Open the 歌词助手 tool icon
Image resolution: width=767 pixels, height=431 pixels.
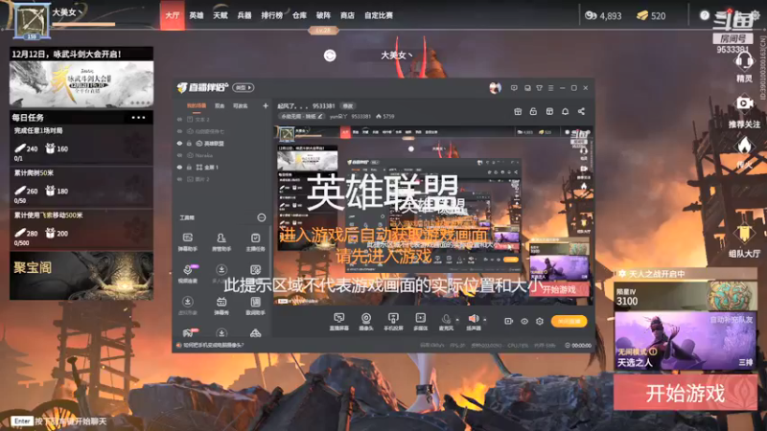click(x=255, y=306)
